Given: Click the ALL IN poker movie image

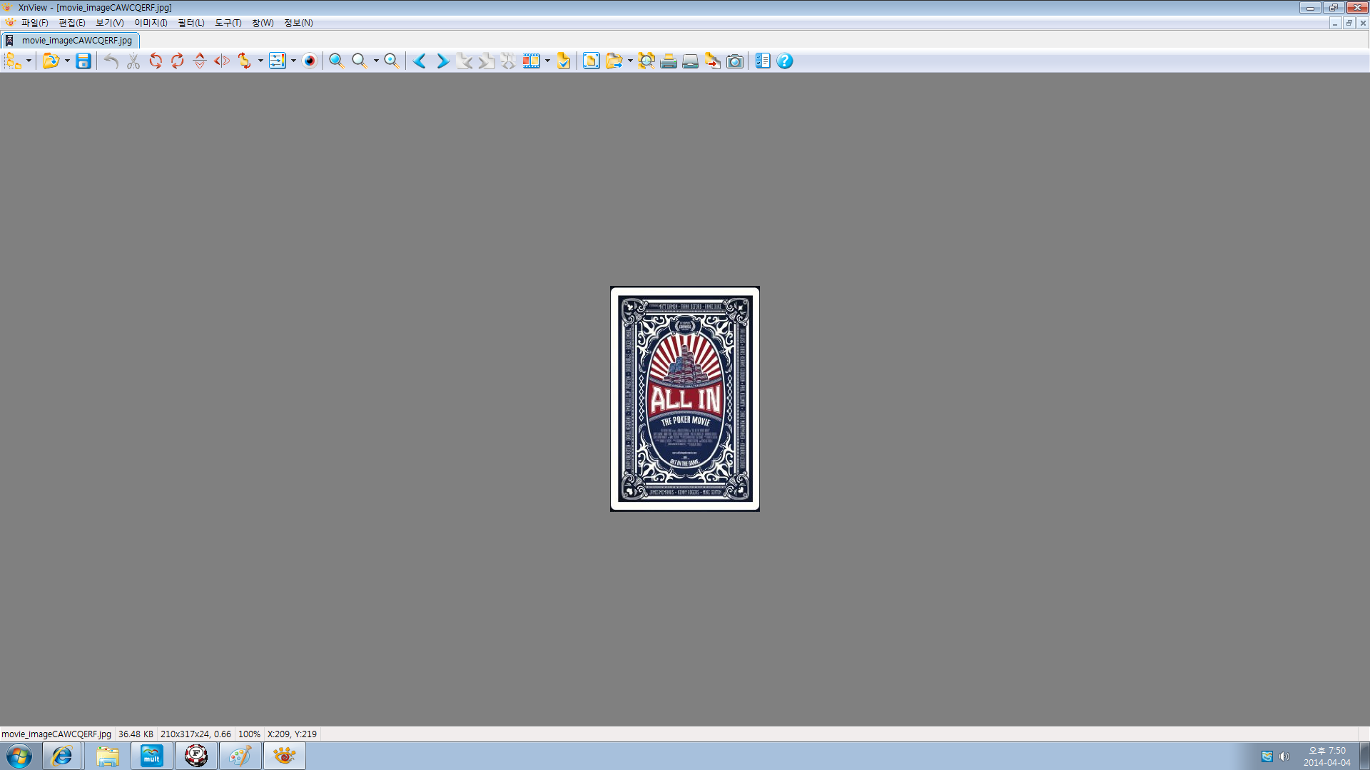Looking at the screenshot, I should (685, 399).
